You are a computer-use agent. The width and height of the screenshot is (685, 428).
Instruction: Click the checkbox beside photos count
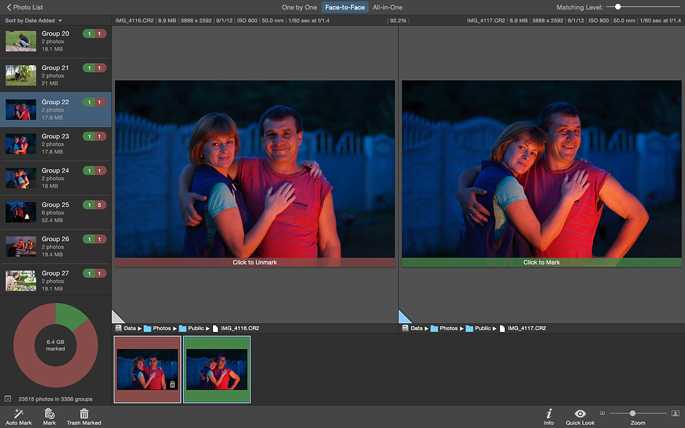point(8,399)
